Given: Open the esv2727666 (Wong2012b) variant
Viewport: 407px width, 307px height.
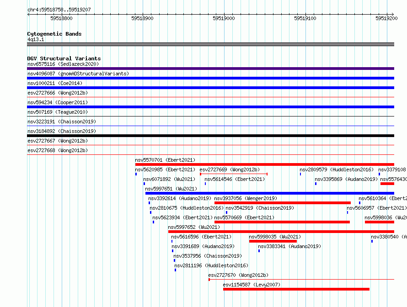Looking at the screenshot, I should 58,93.
